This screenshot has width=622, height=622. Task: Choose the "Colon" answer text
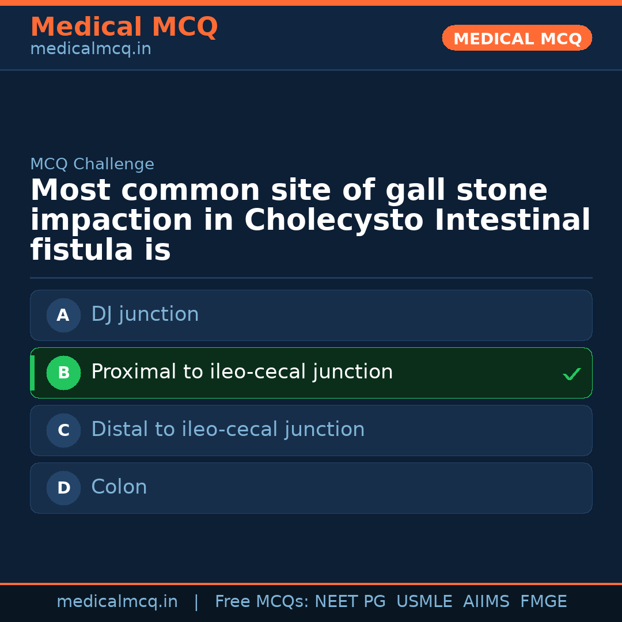click(x=119, y=487)
